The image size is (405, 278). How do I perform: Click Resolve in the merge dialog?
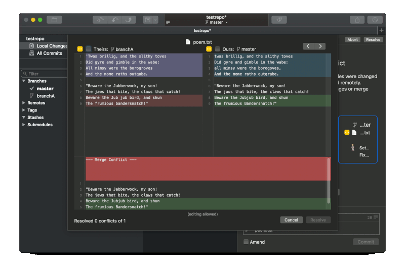tap(318, 220)
